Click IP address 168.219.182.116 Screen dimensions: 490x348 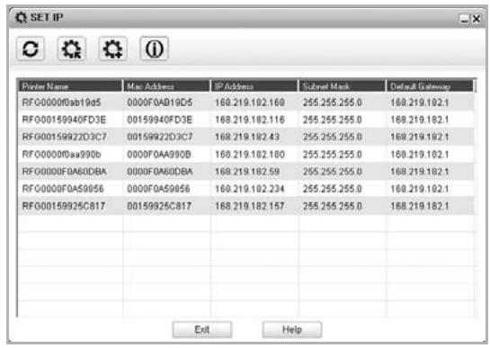(x=250, y=120)
